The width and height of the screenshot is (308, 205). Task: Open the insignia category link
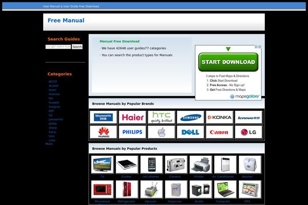coord(54,107)
